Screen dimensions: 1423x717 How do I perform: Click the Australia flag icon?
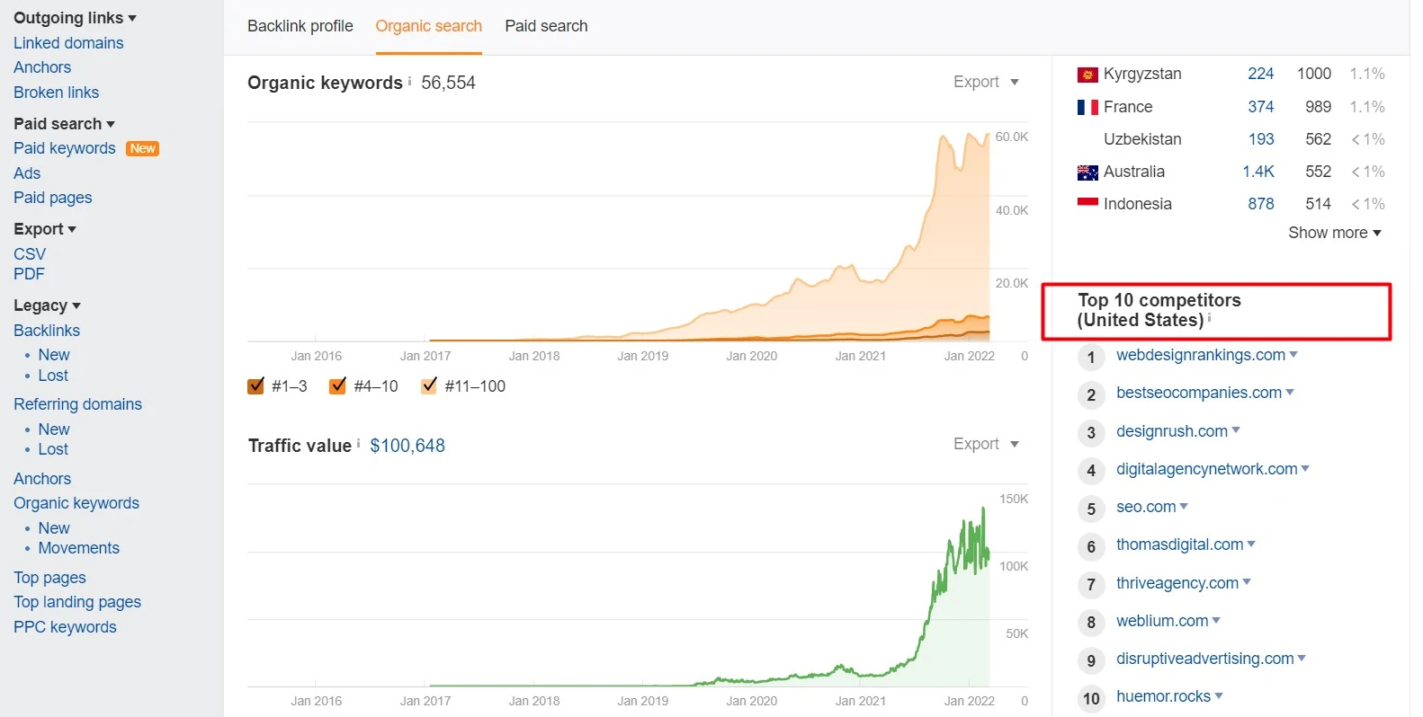coord(1087,173)
